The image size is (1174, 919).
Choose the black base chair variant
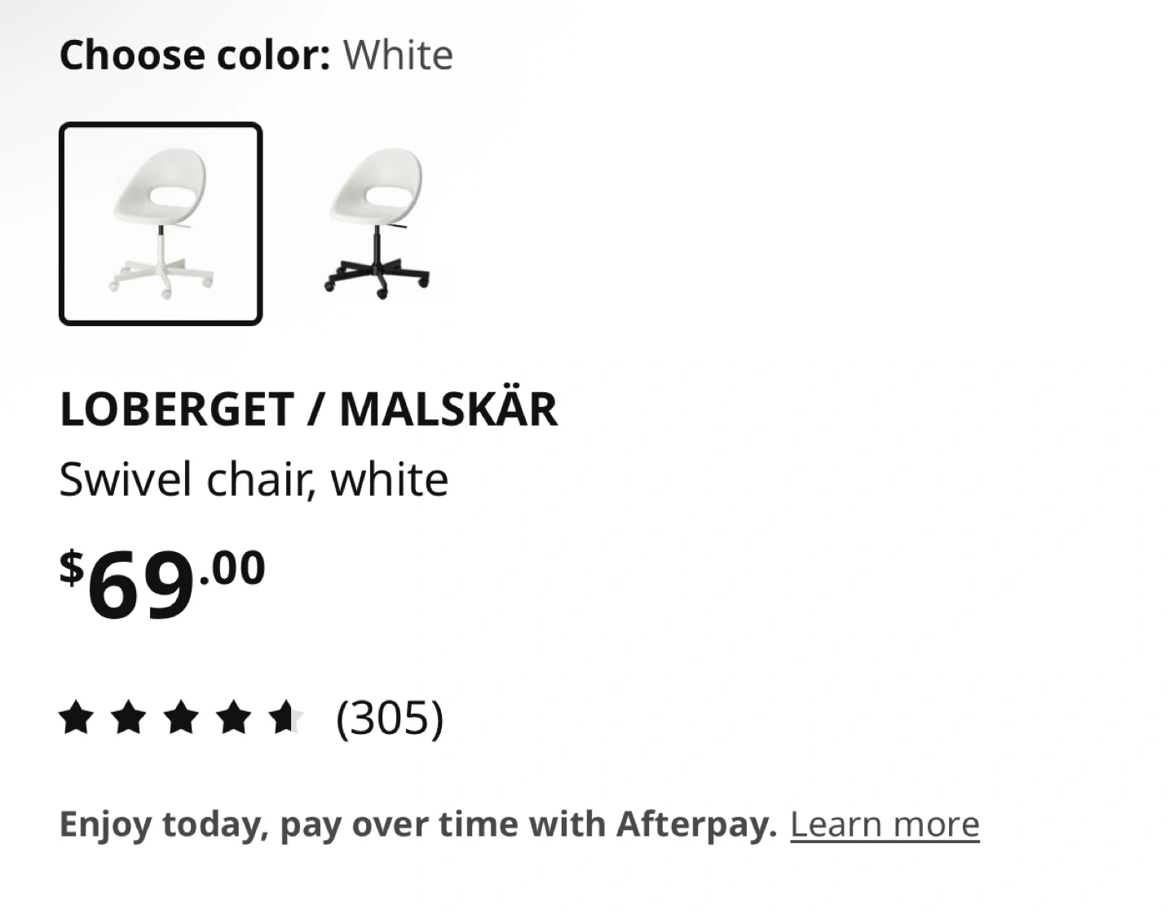pyautogui.click(x=377, y=223)
